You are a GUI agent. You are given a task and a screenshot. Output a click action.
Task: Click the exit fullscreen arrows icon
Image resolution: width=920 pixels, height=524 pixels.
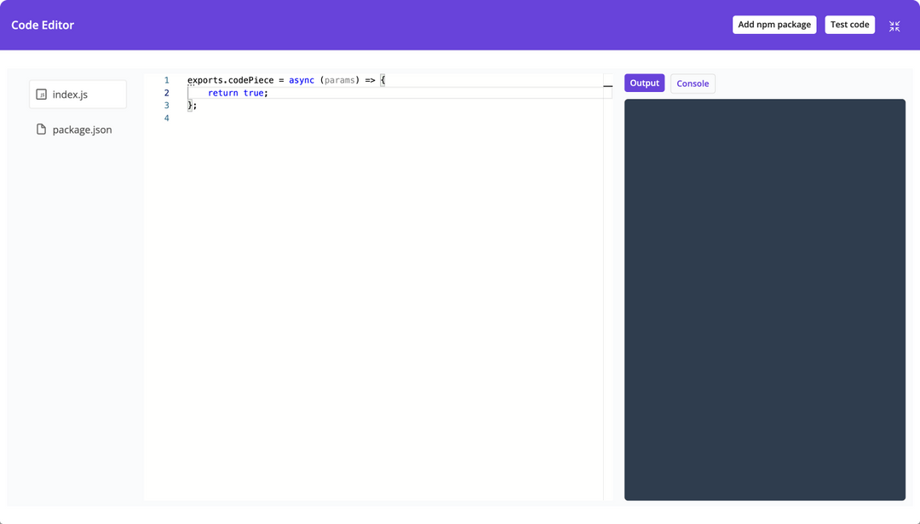tap(894, 26)
